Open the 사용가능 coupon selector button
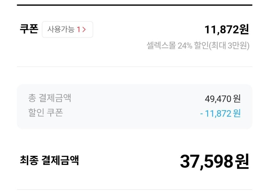 67,29
